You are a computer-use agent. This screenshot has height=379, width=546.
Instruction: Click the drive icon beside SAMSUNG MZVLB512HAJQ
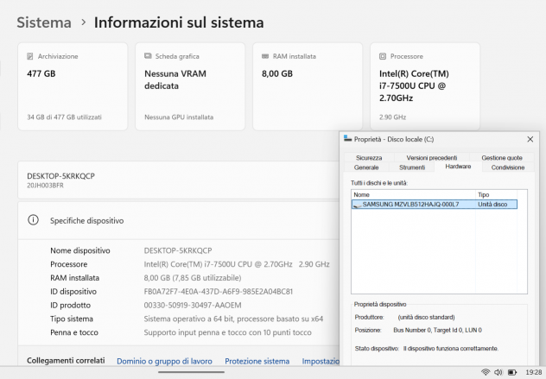[358, 205]
